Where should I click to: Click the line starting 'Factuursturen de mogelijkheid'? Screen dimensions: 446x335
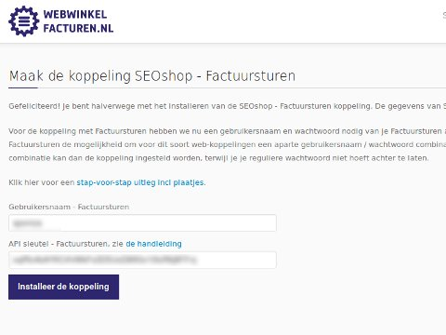[x=228, y=144]
